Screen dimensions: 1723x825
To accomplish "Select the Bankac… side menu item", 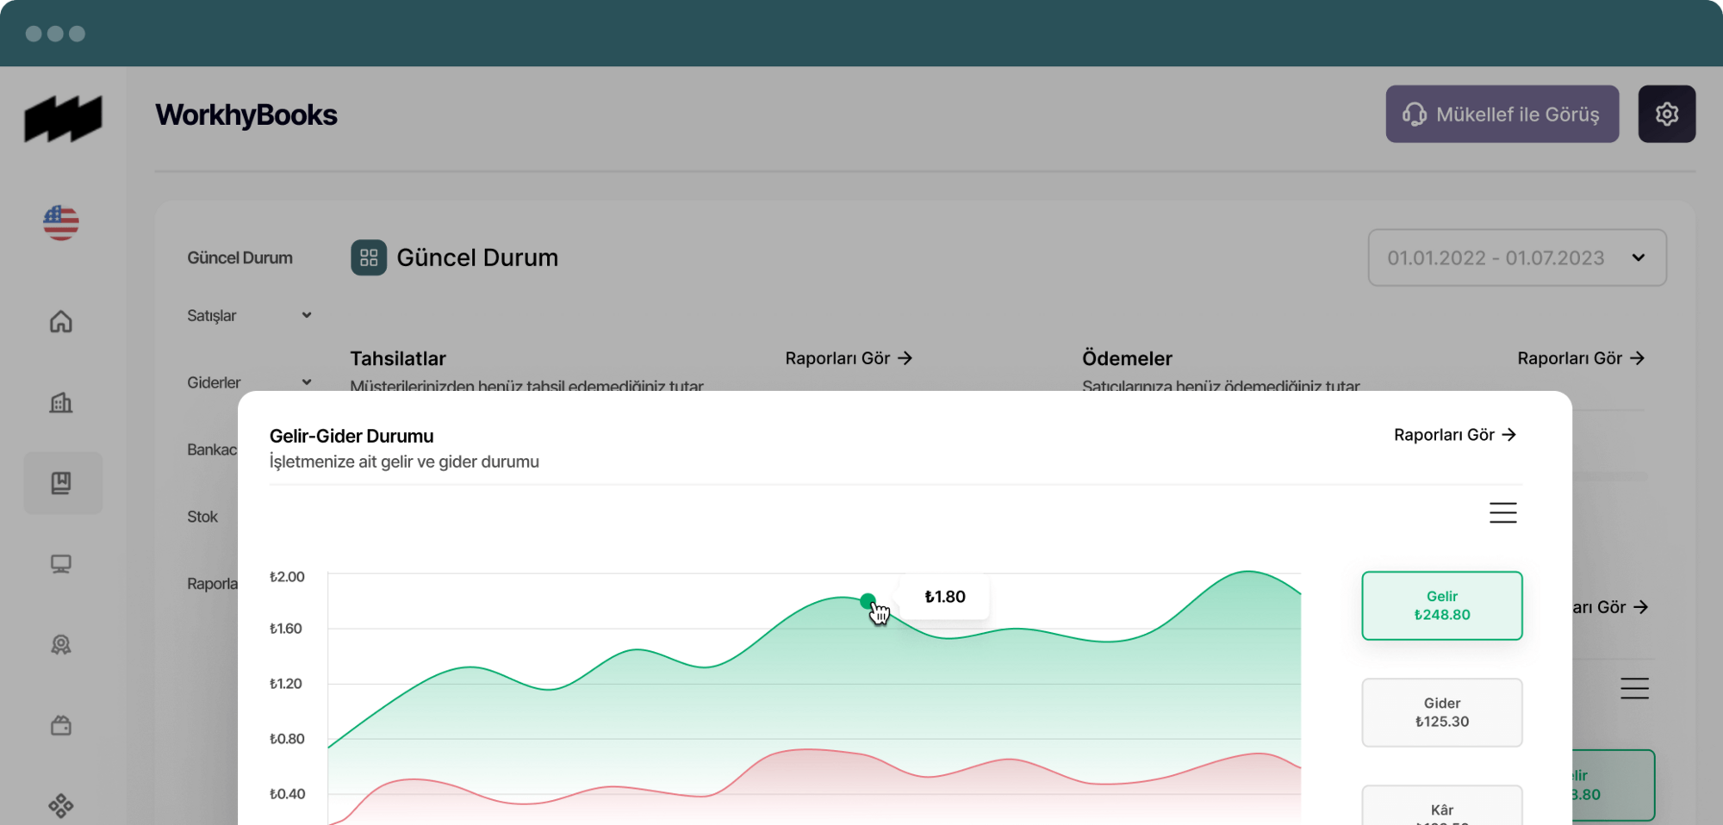I will tap(212, 450).
